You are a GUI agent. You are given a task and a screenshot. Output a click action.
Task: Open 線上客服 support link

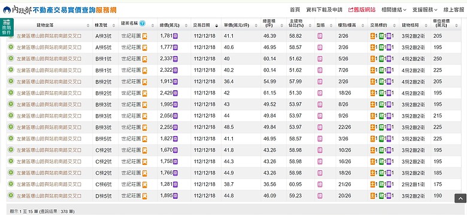454,10
